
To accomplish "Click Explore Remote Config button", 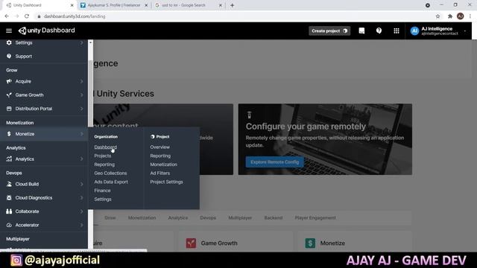I will (x=275, y=162).
